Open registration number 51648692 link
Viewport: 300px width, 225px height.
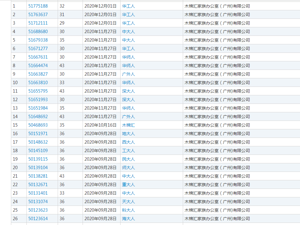[x=38, y=117]
